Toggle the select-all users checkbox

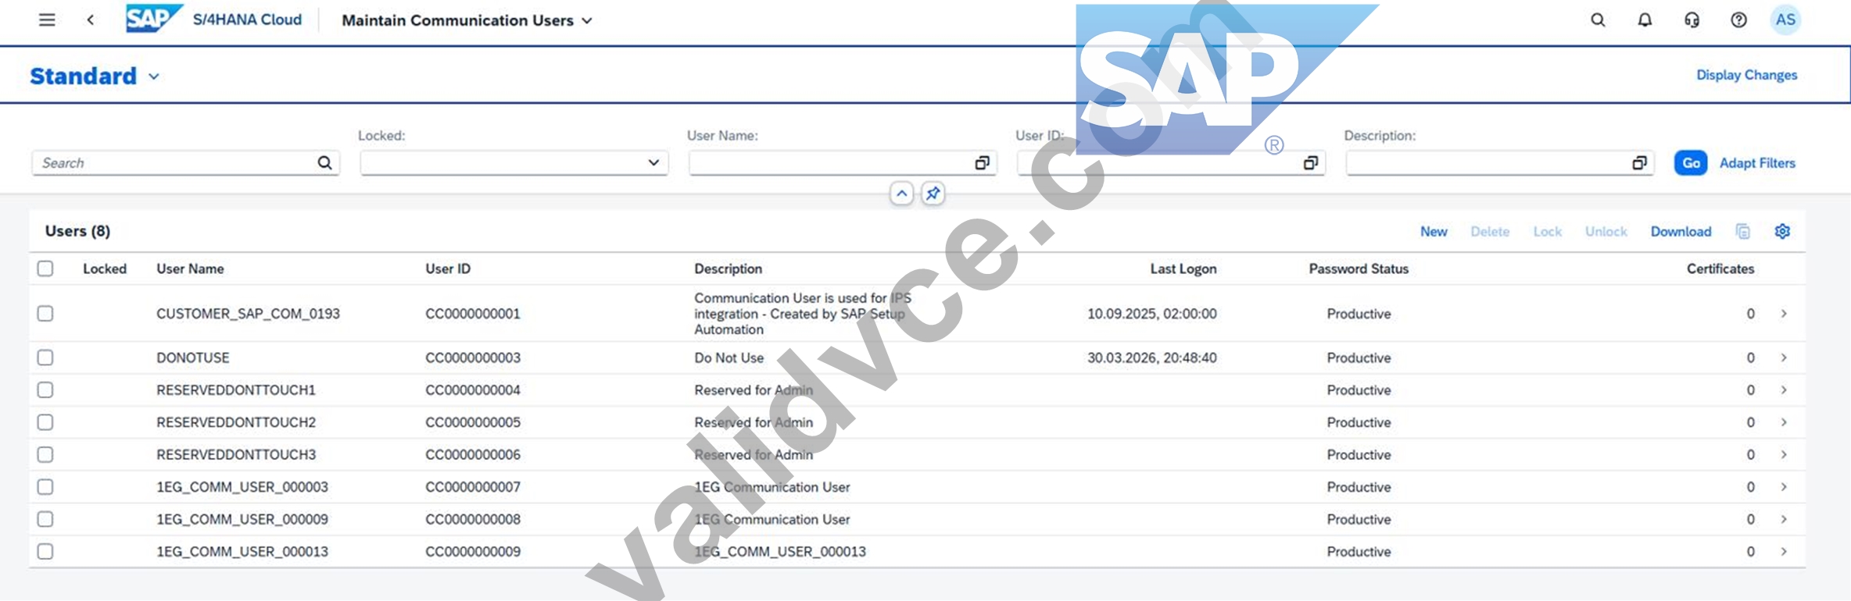point(45,268)
